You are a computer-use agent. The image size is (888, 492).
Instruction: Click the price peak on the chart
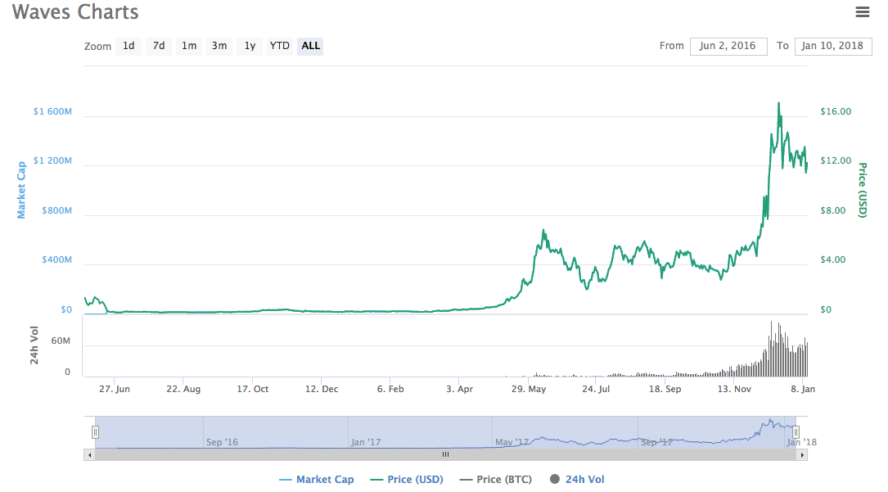(778, 103)
